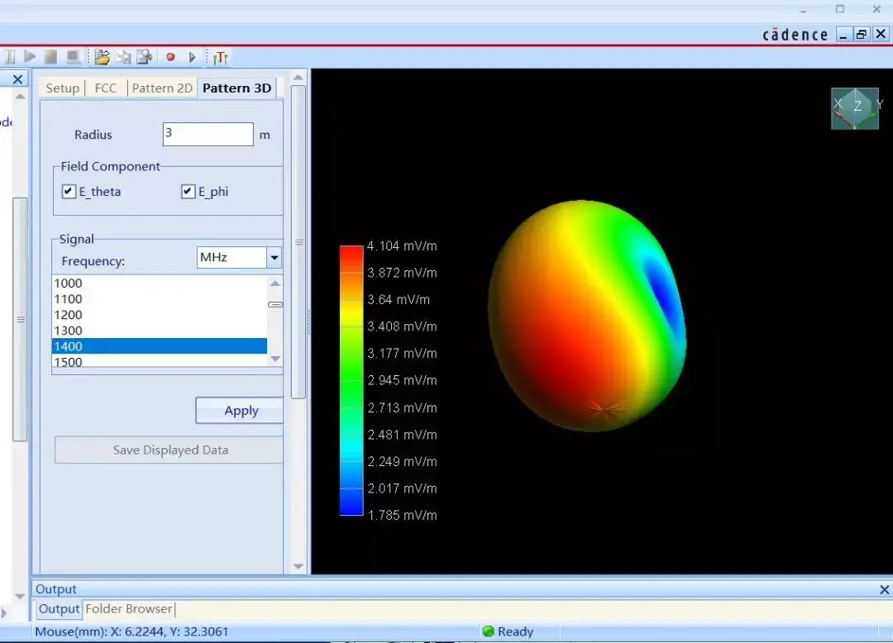Click the Apply button
The image size is (893, 643).
click(241, 411)
